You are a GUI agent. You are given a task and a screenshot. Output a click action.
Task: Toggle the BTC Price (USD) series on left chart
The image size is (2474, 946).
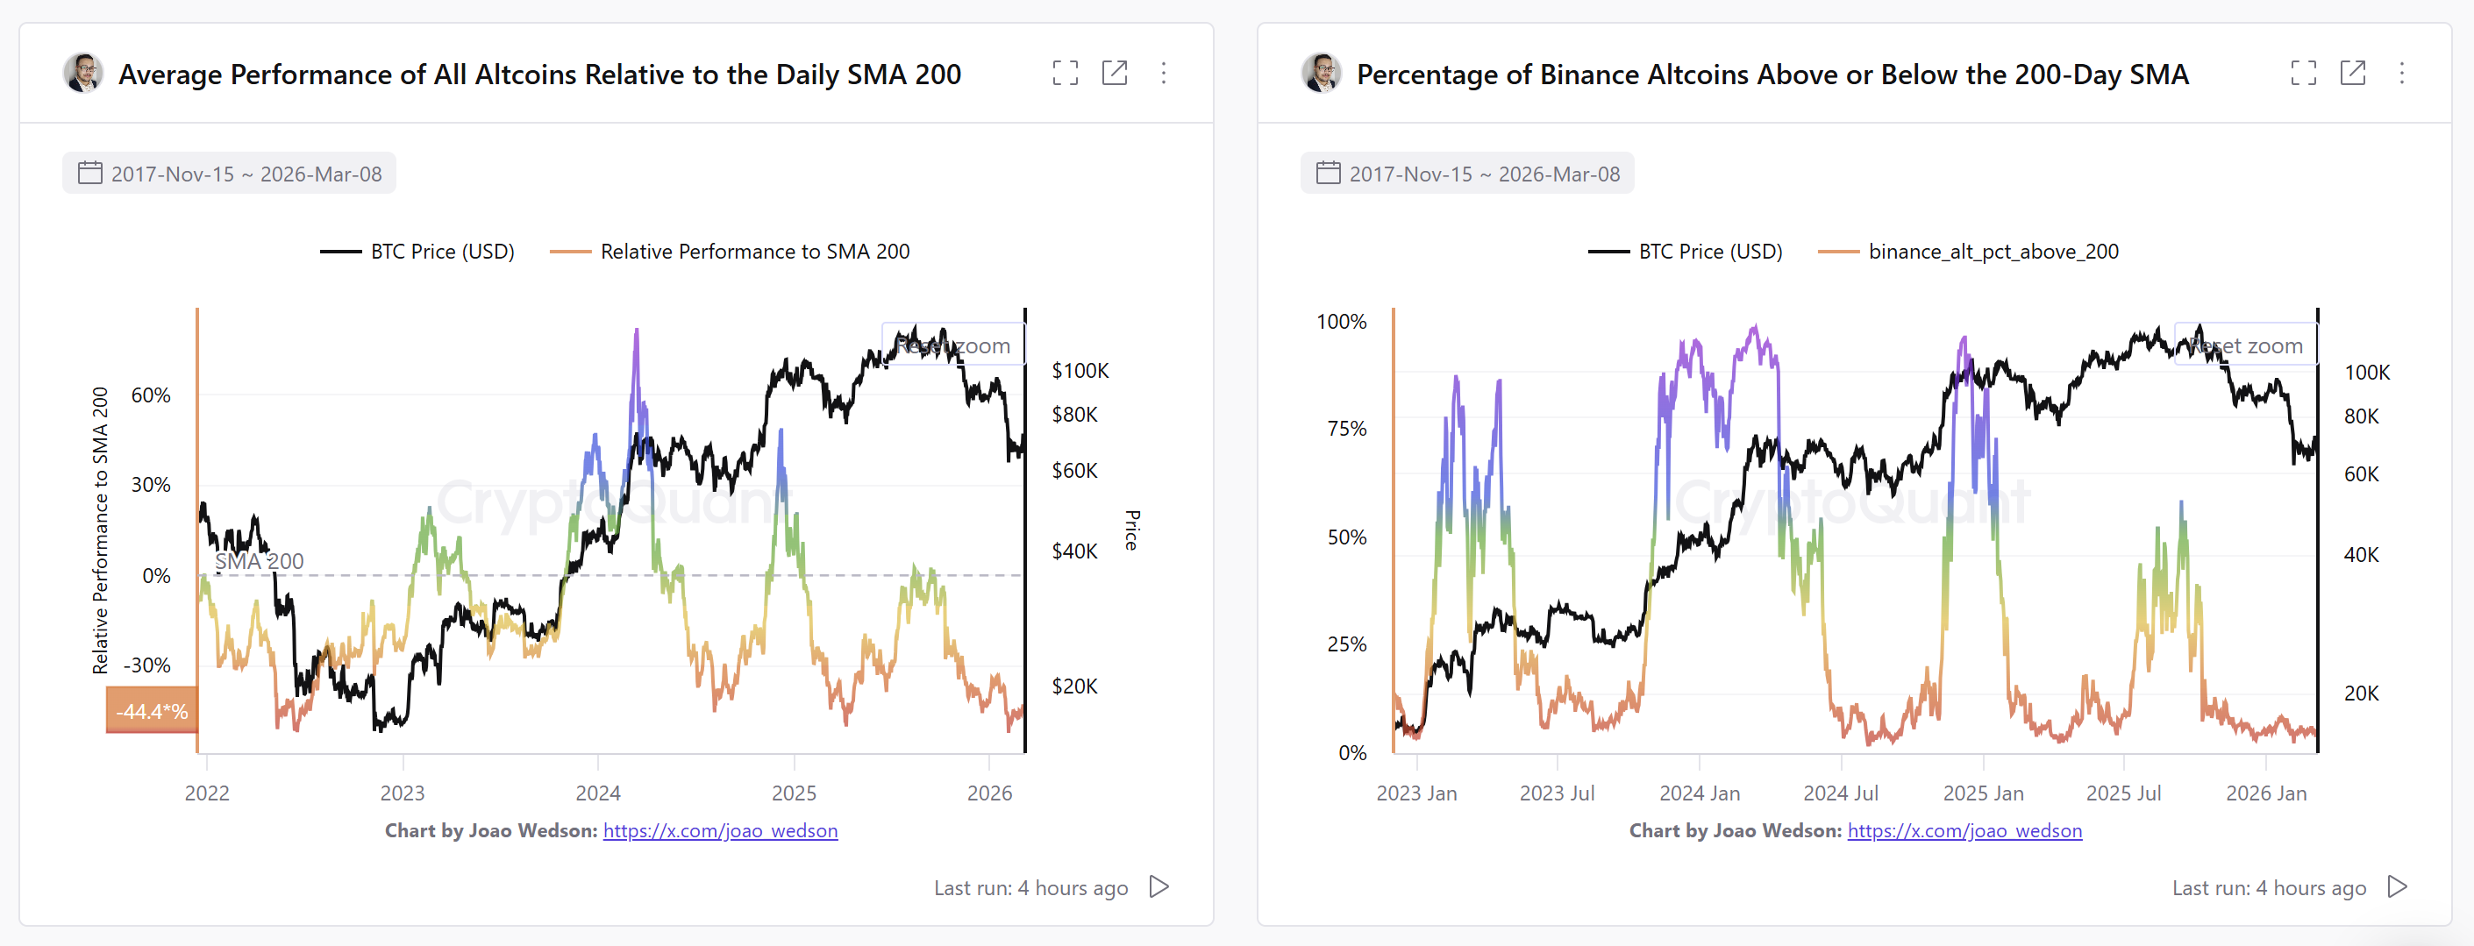pos(417,251)
